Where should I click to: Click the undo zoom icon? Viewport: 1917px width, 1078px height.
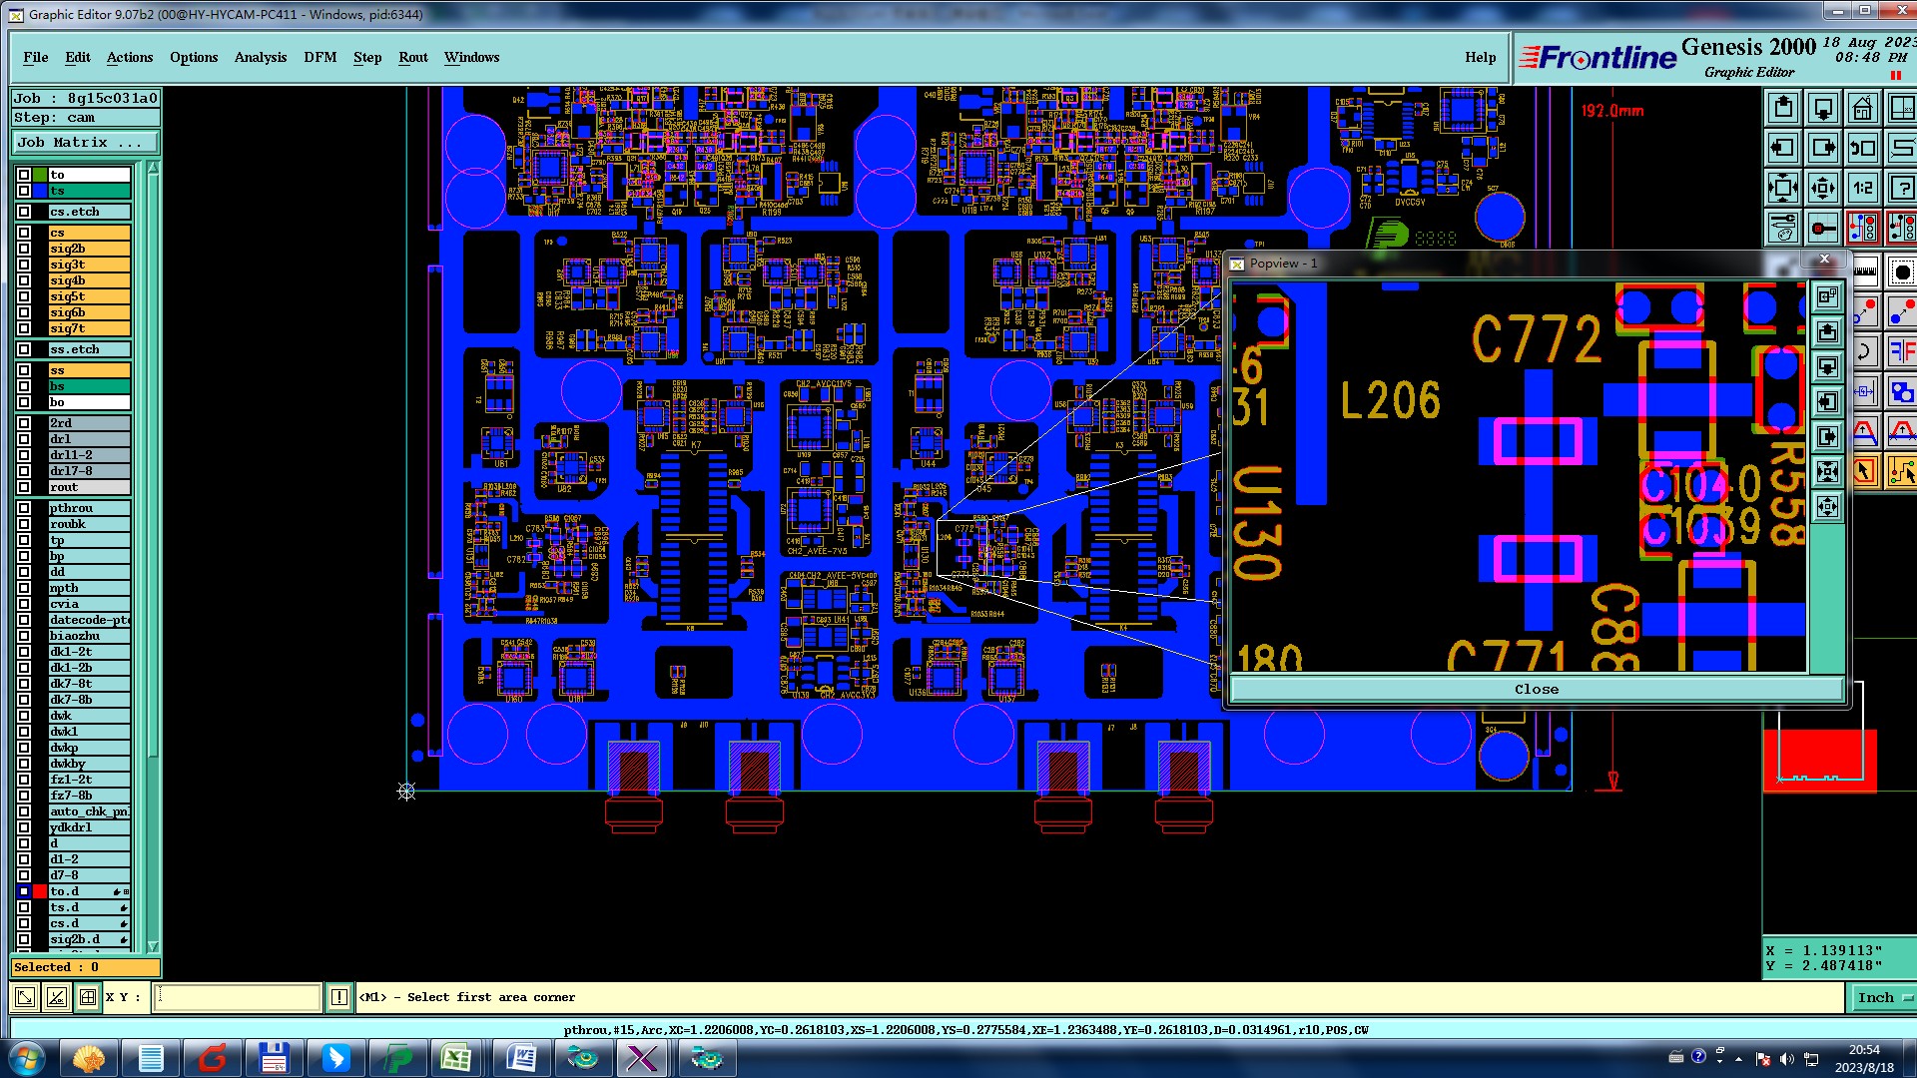[1862, 148]
